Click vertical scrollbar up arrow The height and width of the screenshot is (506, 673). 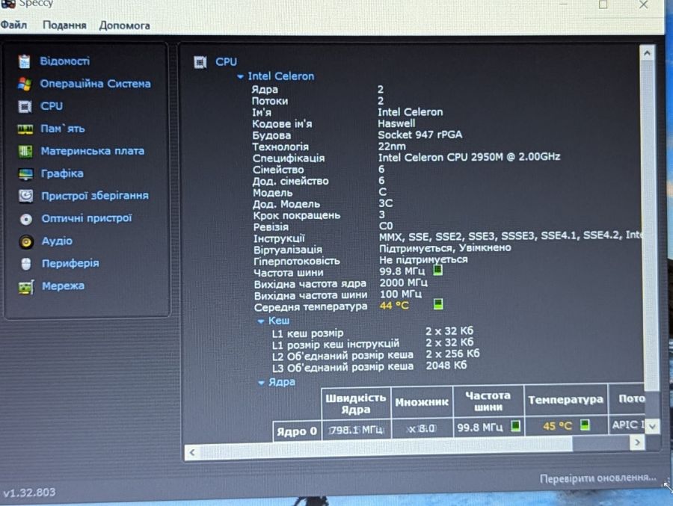tap(648, 53)
